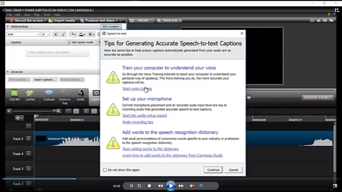Viewport: 342px width, 192px height.
Task: Click the player rewind button
Action: [160, 186]
